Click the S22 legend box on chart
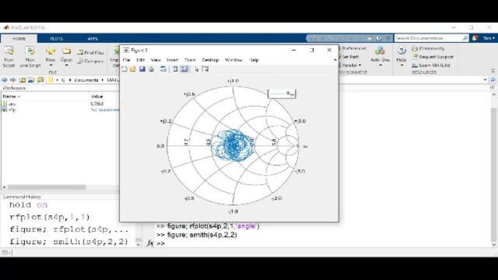This screenshot has height=280, width=498. [x=282, y=93]
